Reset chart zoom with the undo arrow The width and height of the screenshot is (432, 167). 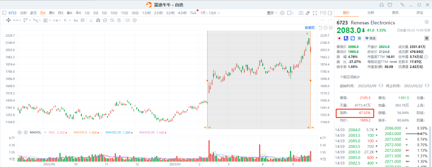click(x=320, y=28)
